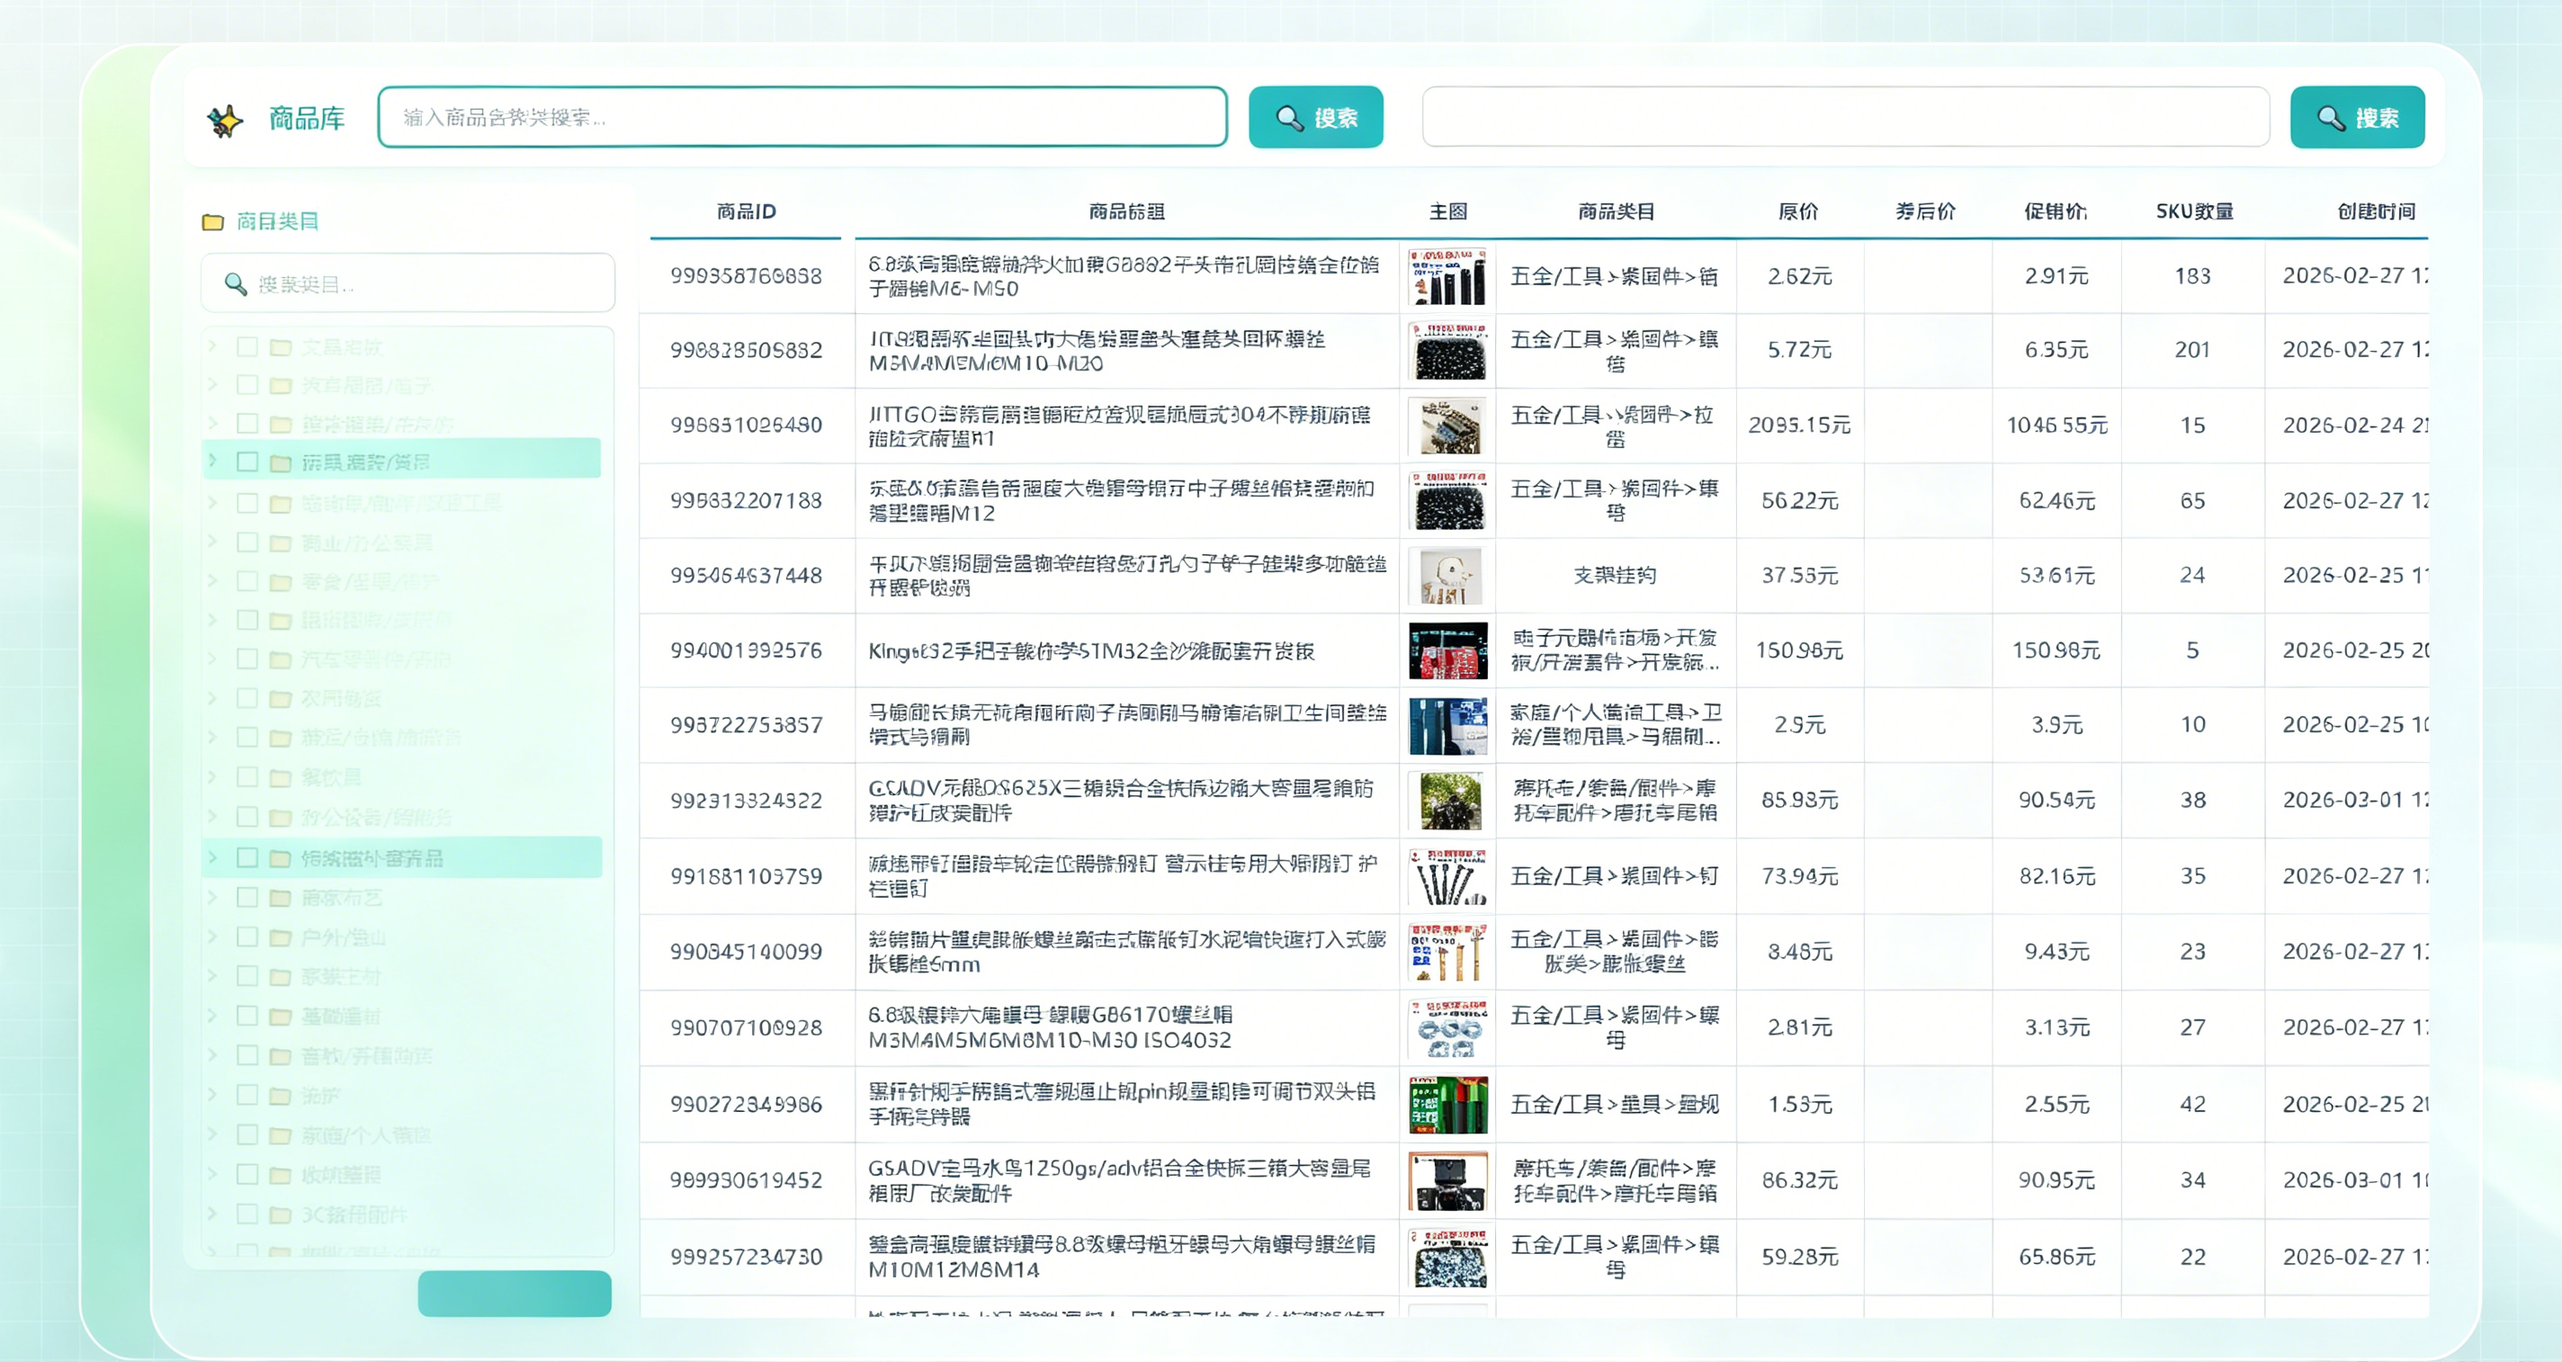Open motorcycle thumbnail in the 85.98元 row
The image size is (2562, 1362).
click(1448, 800)
